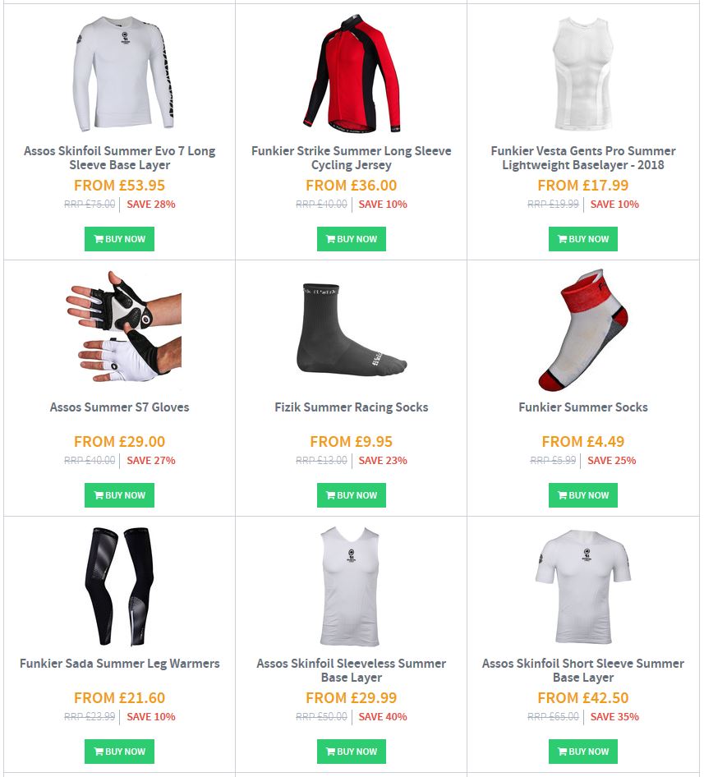The width and height of the screenshot is (704, 777).
Task: Open the Assos Skinfoil Short Sleeve title link
Action: point(583,670)
